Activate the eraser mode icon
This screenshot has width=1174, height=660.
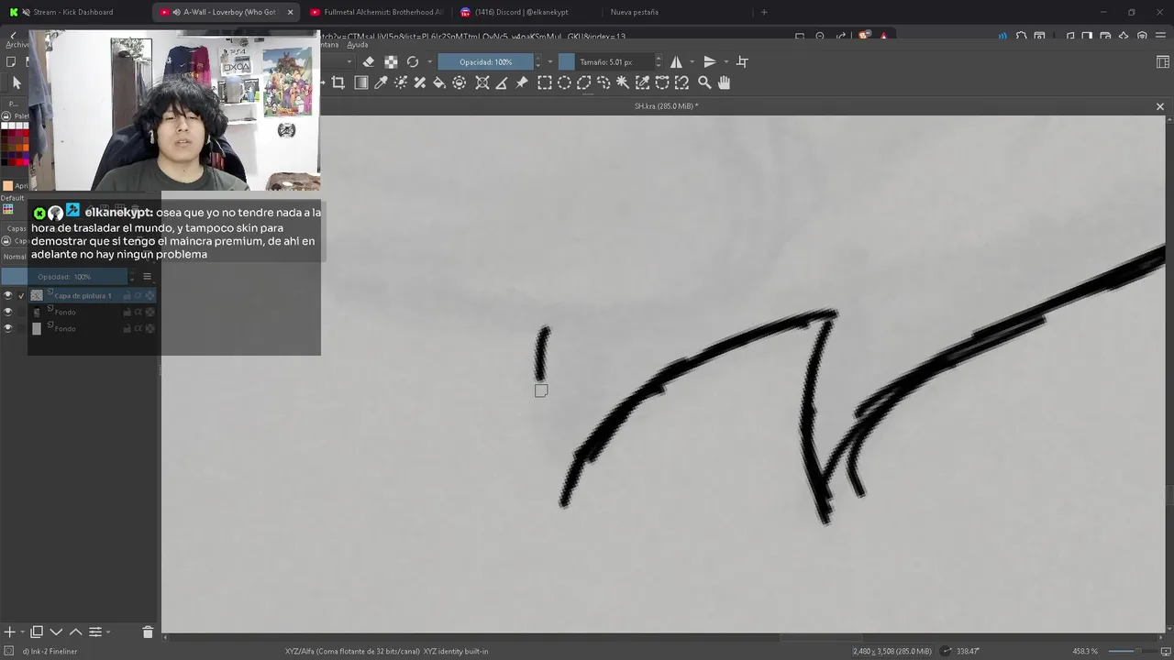(x=369, y=61)
